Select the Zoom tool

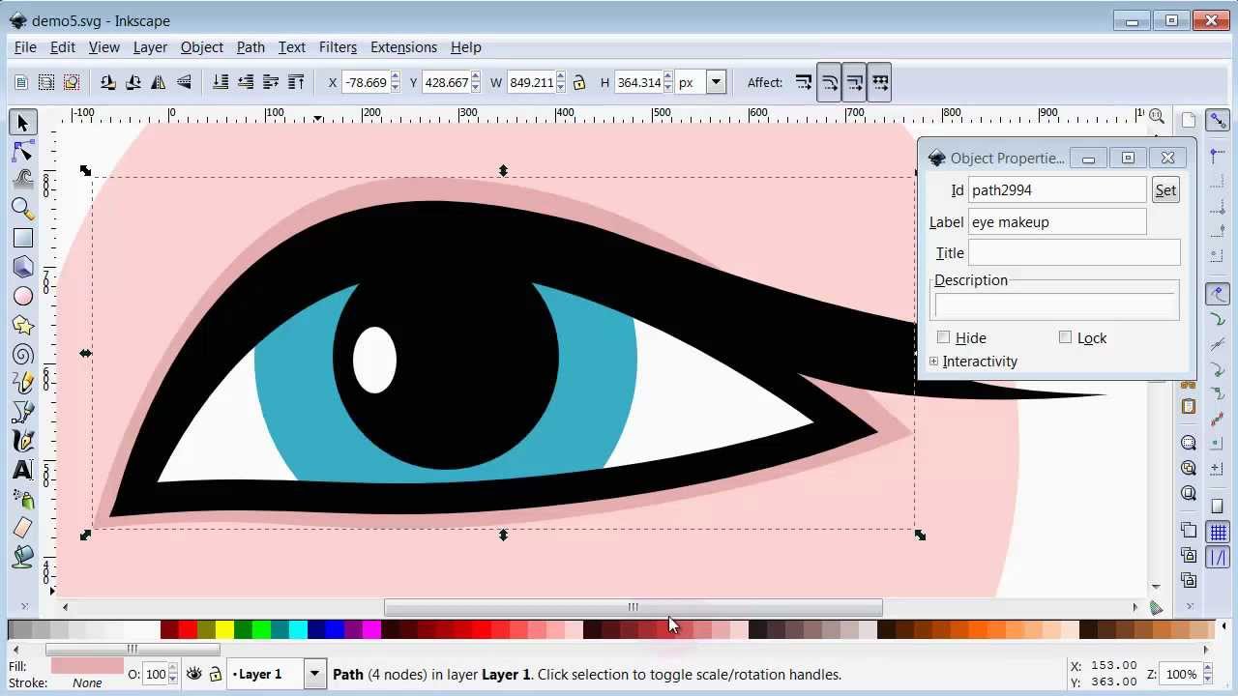pyautogui.click(x=23, y=209)
